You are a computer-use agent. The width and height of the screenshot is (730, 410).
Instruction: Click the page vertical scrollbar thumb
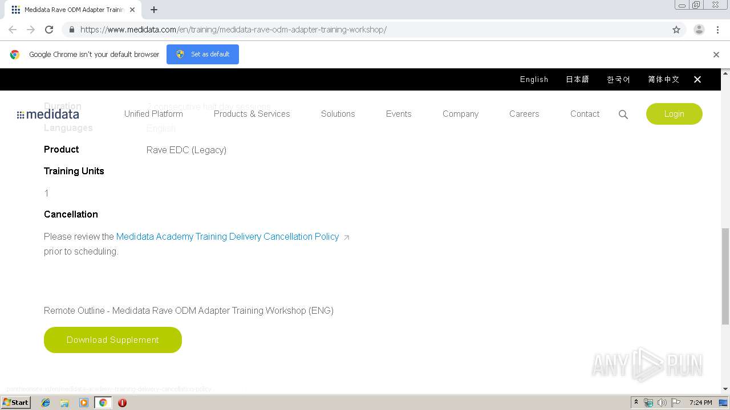[725, 276]
